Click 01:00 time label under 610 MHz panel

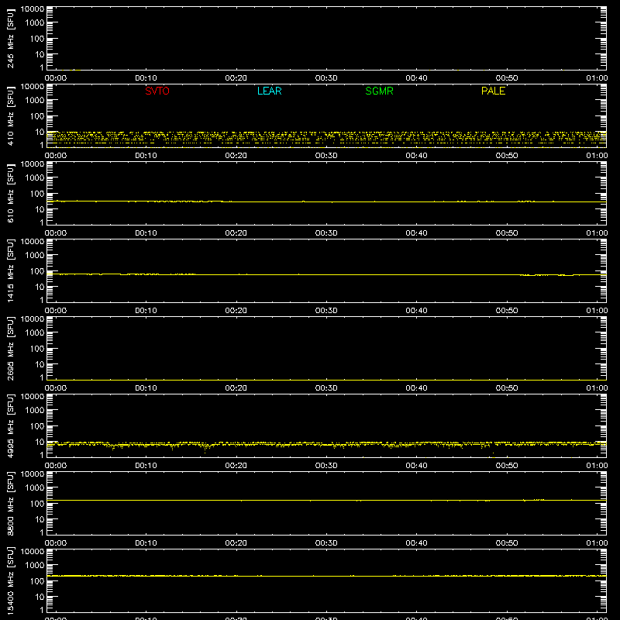tap(597, 233)
